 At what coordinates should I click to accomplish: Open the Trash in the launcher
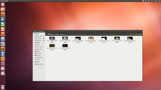click(3, 87)
